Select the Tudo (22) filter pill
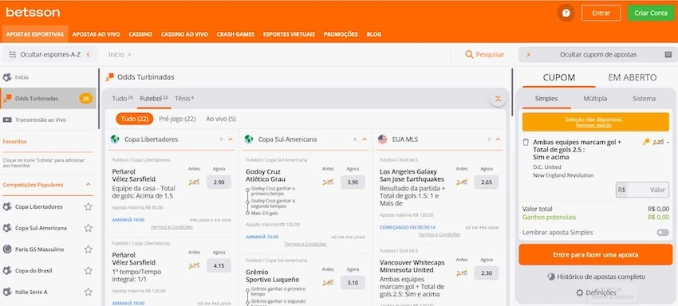This screenshot has width=678, height=306. pyautogui.click(x=134, y=119)
